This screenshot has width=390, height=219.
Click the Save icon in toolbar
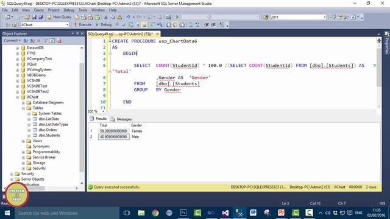click(x=34, y=17)
